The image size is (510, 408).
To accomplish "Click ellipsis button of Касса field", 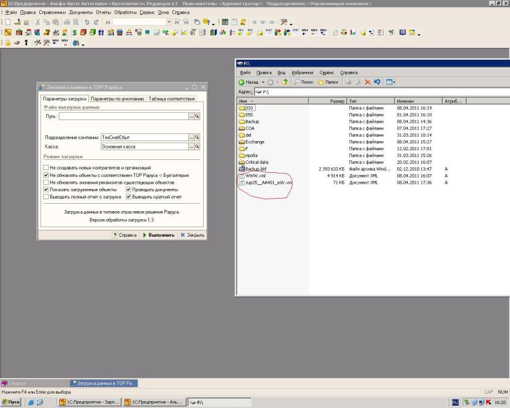I will coord(191,147).
